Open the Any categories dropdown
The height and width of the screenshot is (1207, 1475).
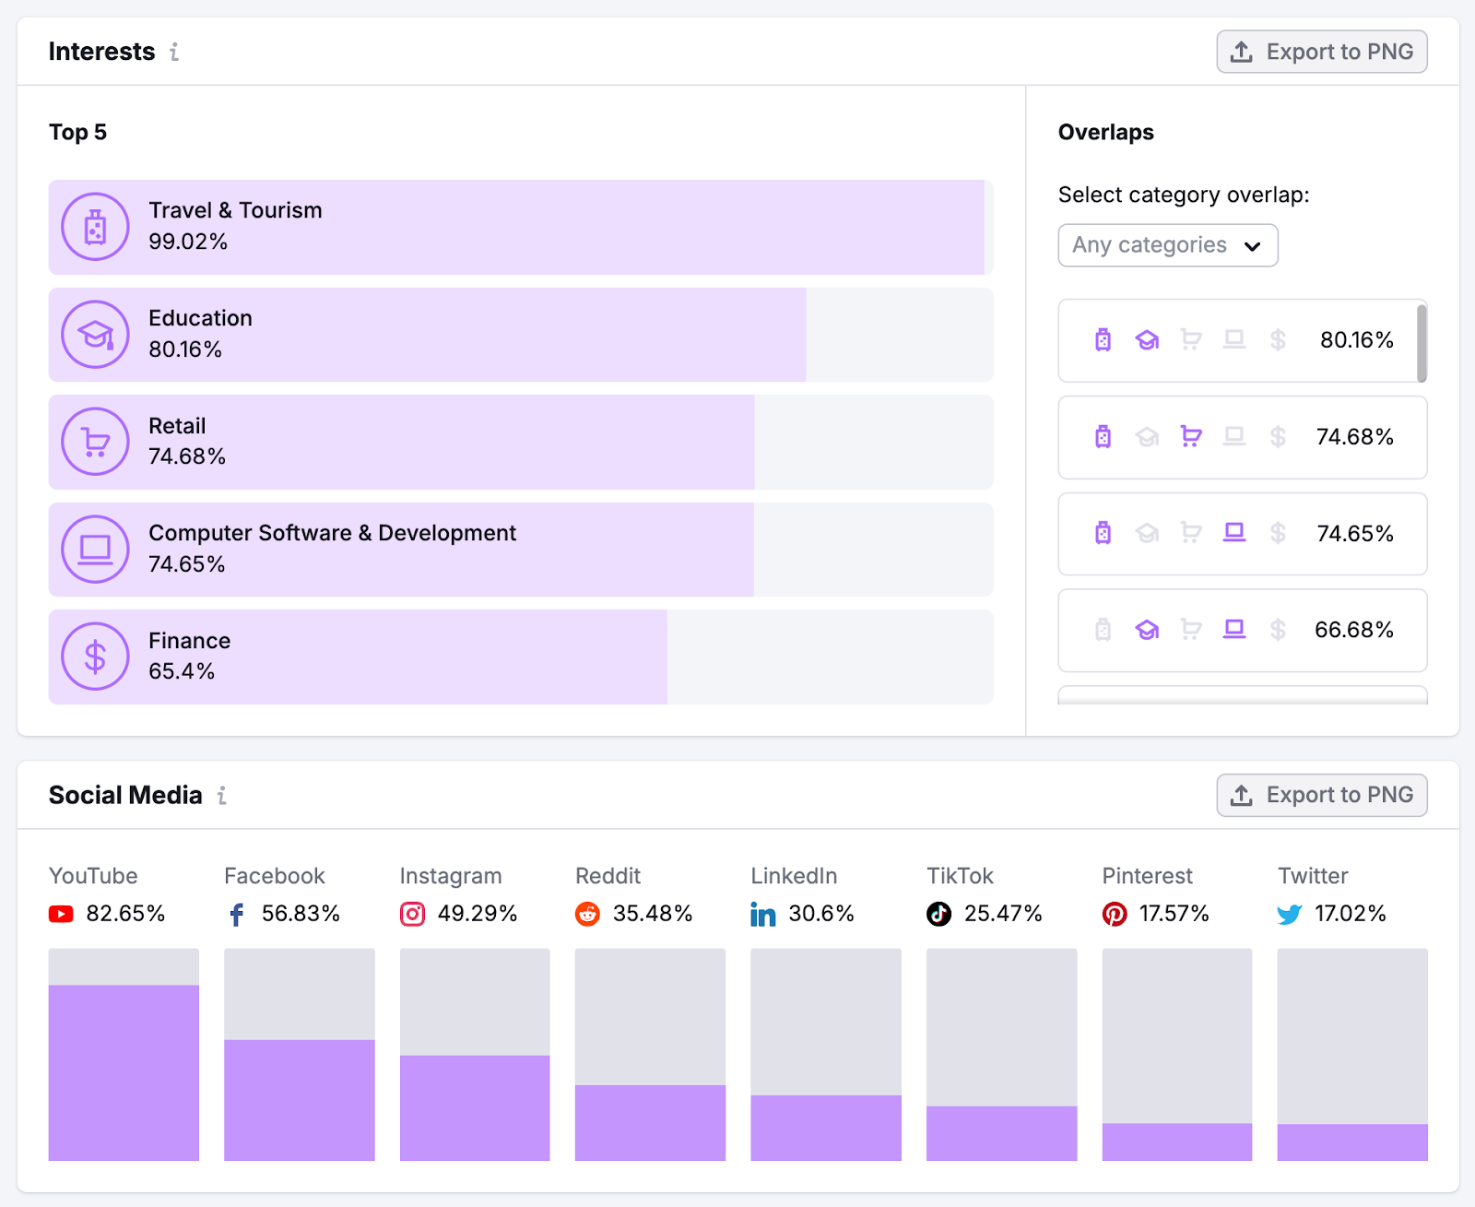pos(1168,245)
